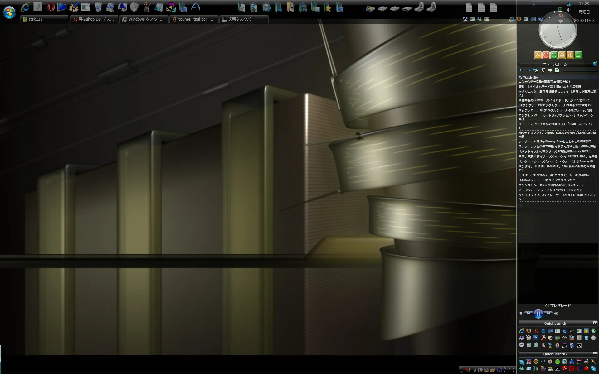Launch Internet Explorer from top toolbar

pyautogui.click(x=25, y=7)
